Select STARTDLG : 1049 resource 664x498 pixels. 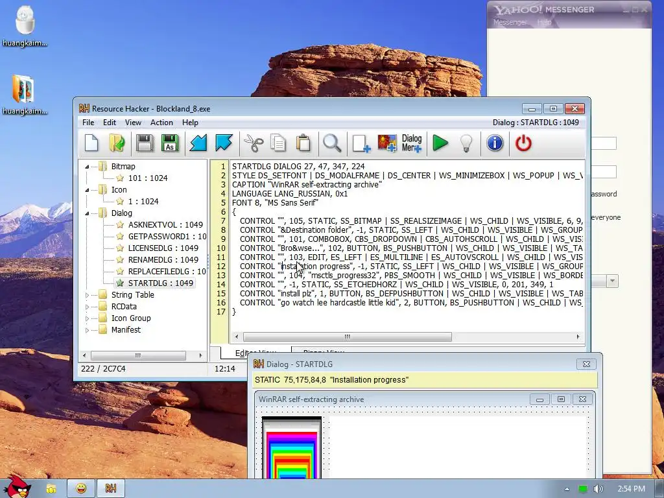(x=161, y=283)
